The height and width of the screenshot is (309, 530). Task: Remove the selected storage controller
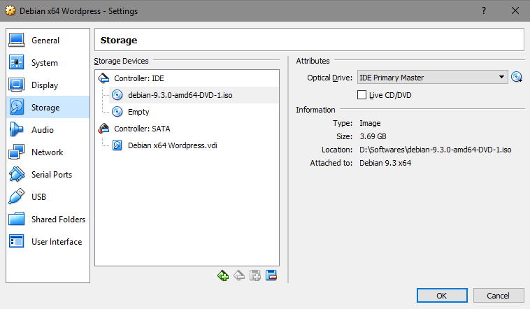click(x=239, y=275)
